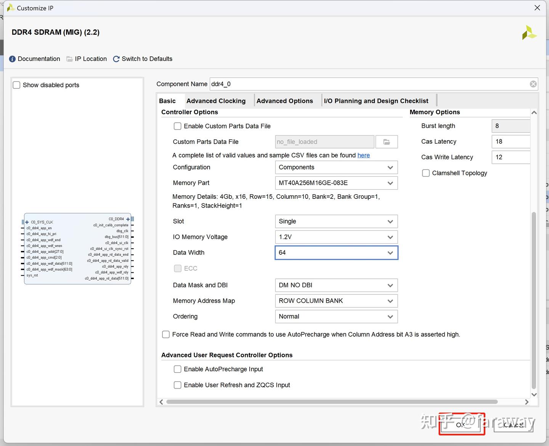Screen dimensions: 549x446
Task: Follow the 'here' link for CSV samples
Action: [363, 155]
